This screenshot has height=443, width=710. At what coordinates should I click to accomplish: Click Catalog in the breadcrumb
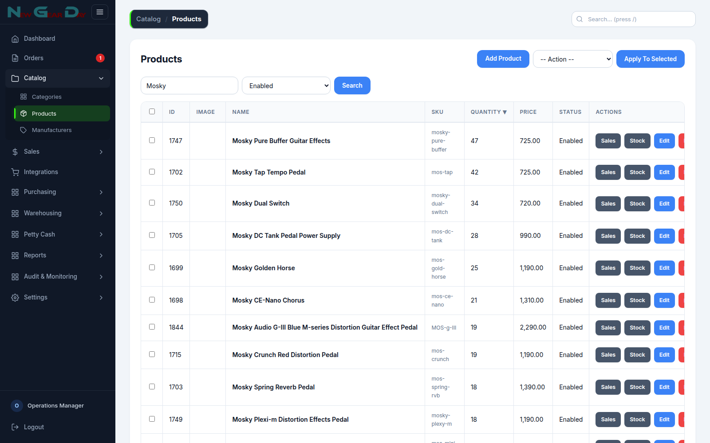pyautogui.click(x=148, y=19)
